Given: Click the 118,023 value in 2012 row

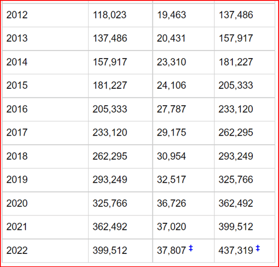Looking at the screenshot, I should pyautogui.click(x=110, y=15).
